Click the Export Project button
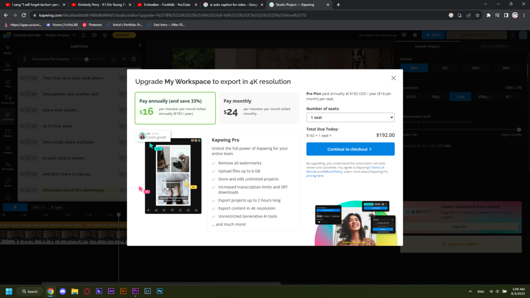The image size is (530, 298). pyautogui.click(x=477, y=35)
